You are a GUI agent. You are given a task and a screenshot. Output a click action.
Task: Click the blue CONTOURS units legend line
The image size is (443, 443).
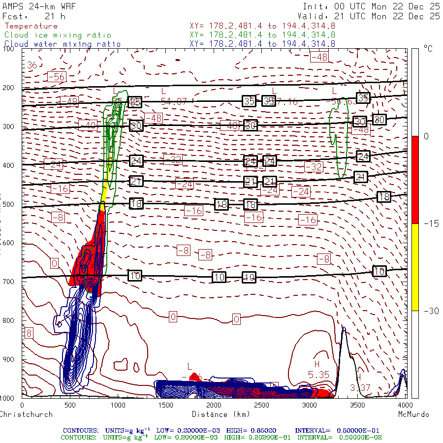[222, 430]
